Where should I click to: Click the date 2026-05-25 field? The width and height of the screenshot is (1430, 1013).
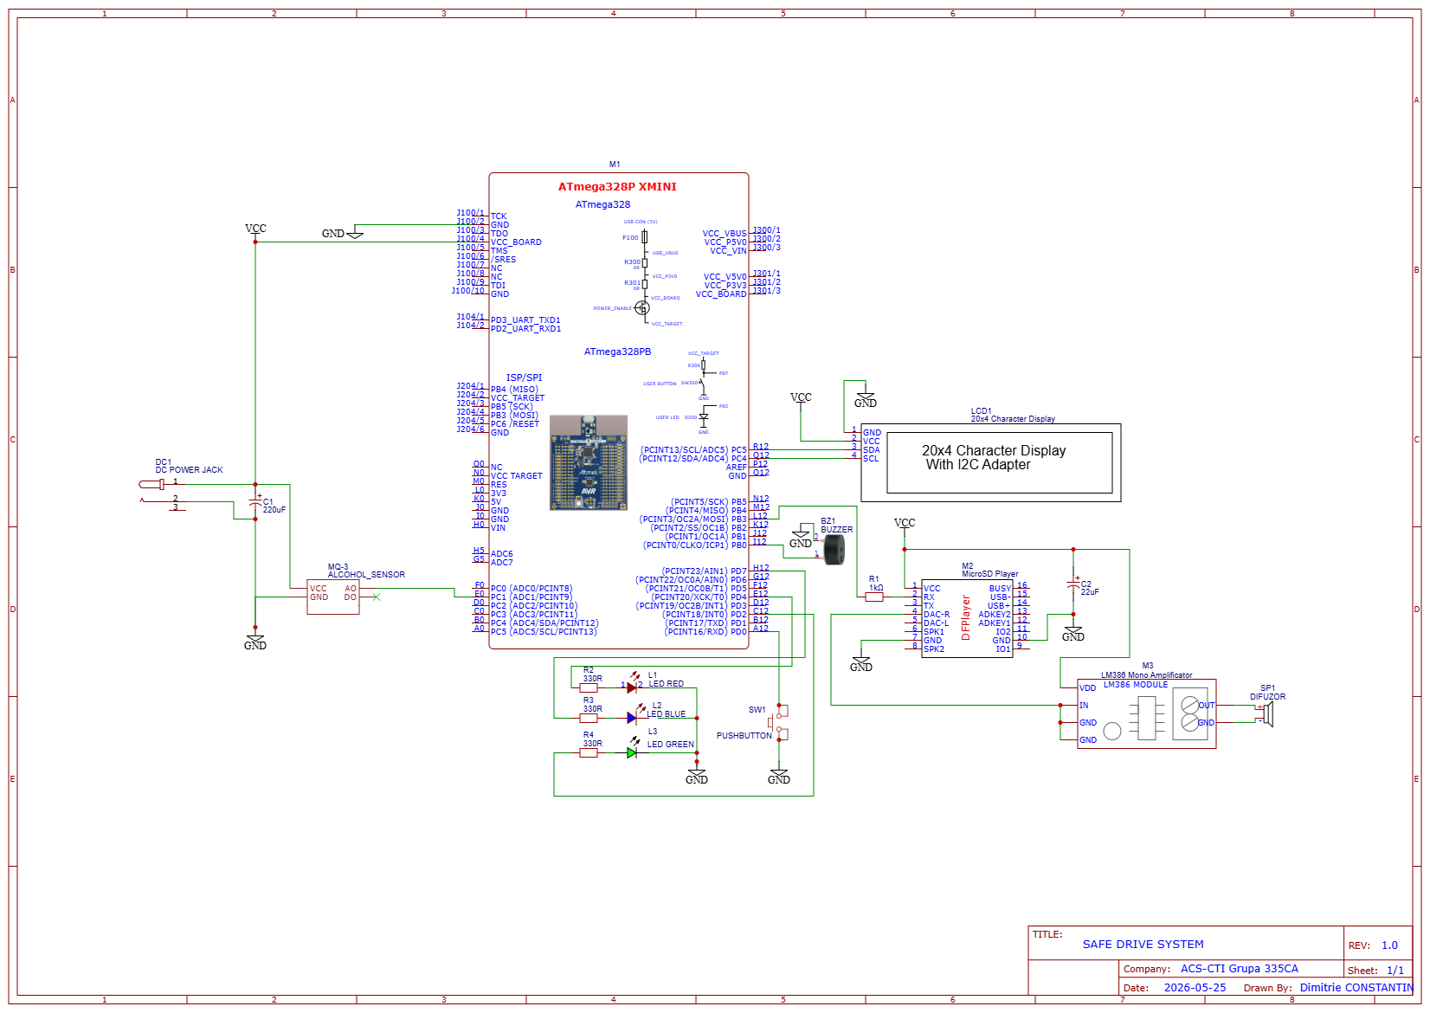click(1195, 988)
